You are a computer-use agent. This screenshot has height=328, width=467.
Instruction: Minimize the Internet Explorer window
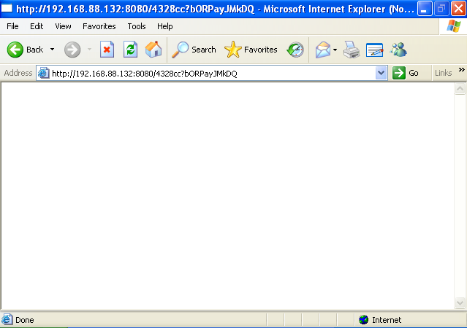tap(425, 9)
